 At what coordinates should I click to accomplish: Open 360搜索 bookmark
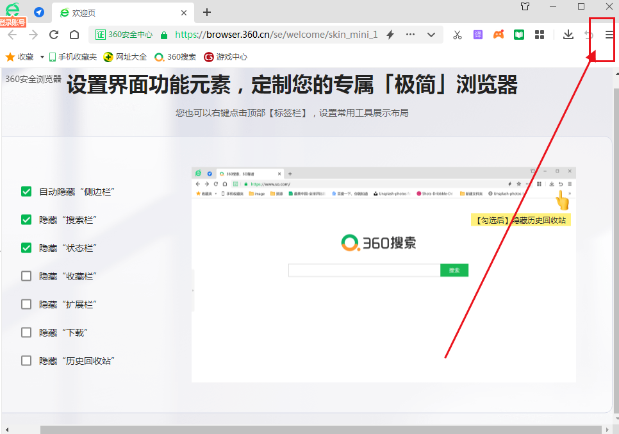[176, 57]
